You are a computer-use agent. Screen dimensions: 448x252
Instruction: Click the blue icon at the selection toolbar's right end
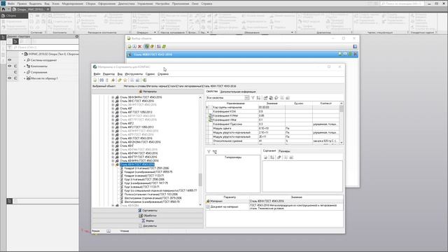355,47
